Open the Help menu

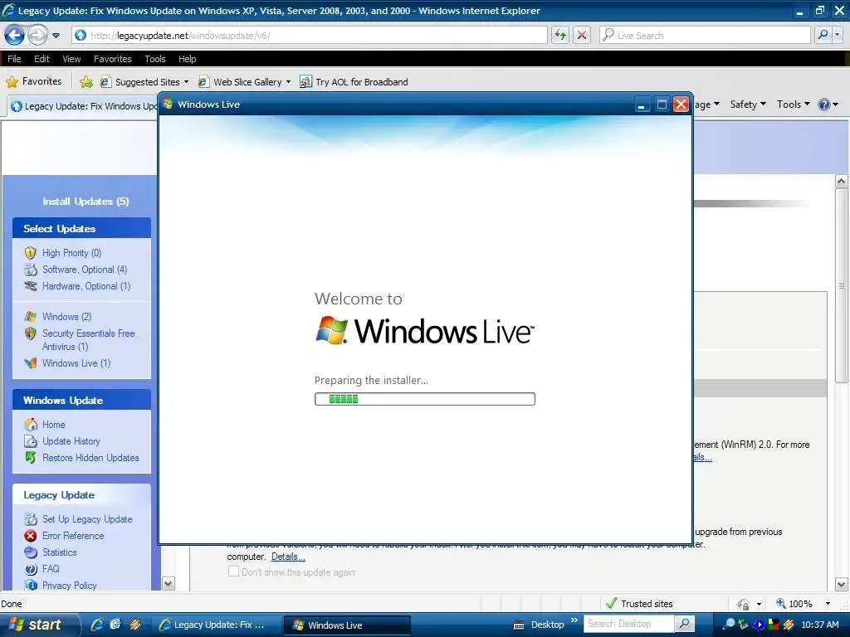point(187,59)
